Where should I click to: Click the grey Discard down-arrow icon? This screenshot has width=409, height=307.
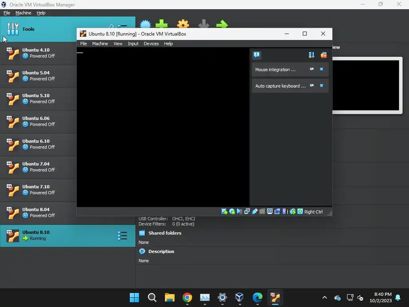tap(204, 24)
